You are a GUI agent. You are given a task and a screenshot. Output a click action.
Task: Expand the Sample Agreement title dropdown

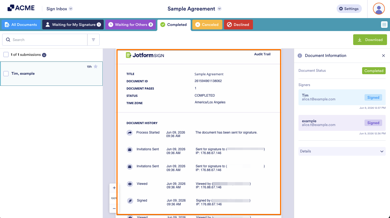coord(220,9)
